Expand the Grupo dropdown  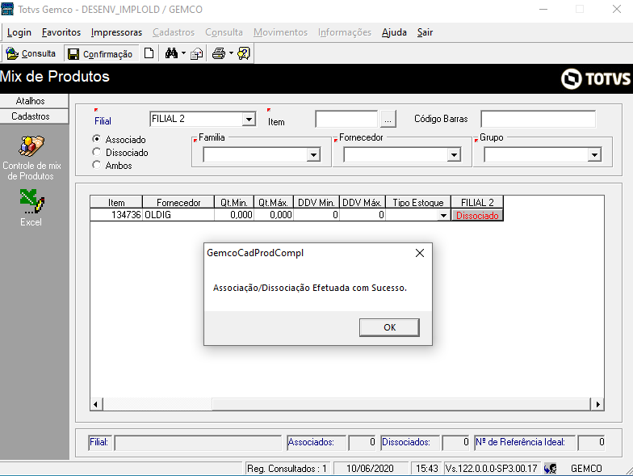pos(594,155)
